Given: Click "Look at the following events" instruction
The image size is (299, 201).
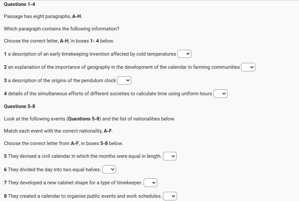Looking at the screenshot, I should tap(90, 119).
